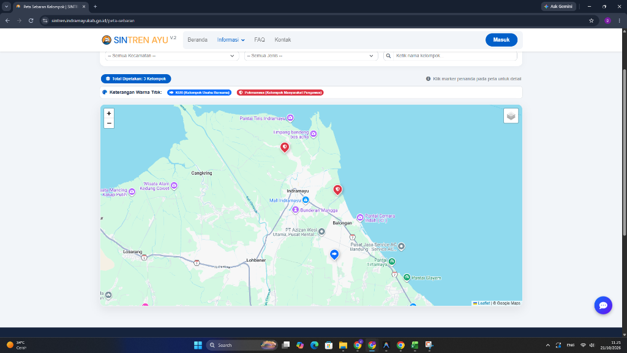Click the Total Dipetakan: 3 Kelompok badge
This screenshot has height=353, width=627.
point(136,79)
